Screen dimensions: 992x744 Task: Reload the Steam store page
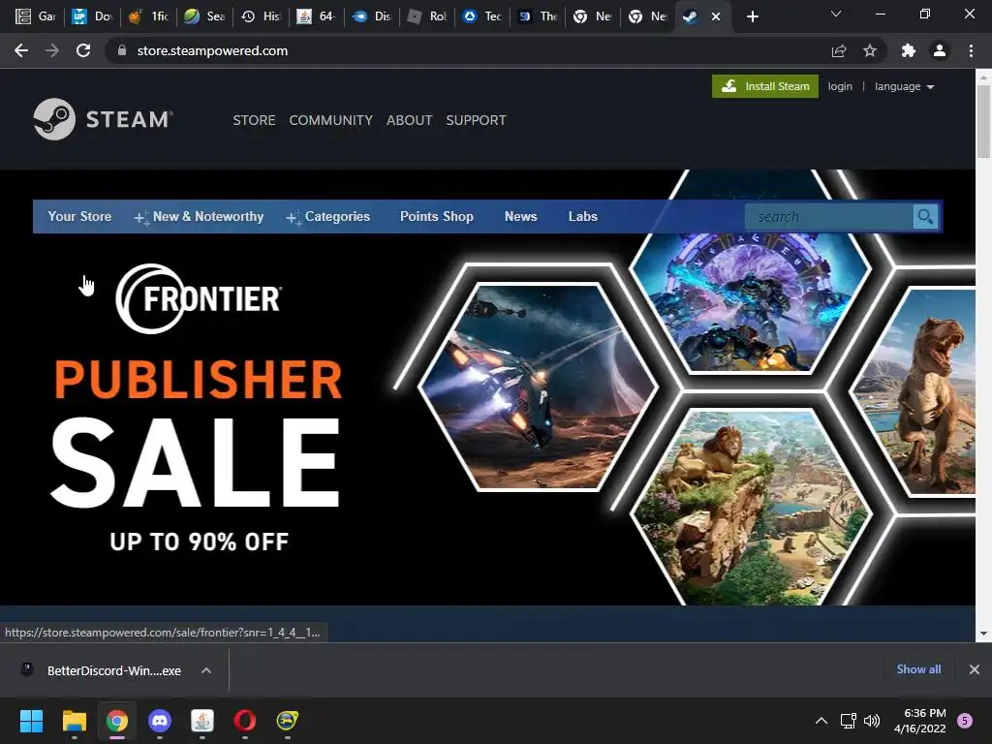tap(83, 50)
